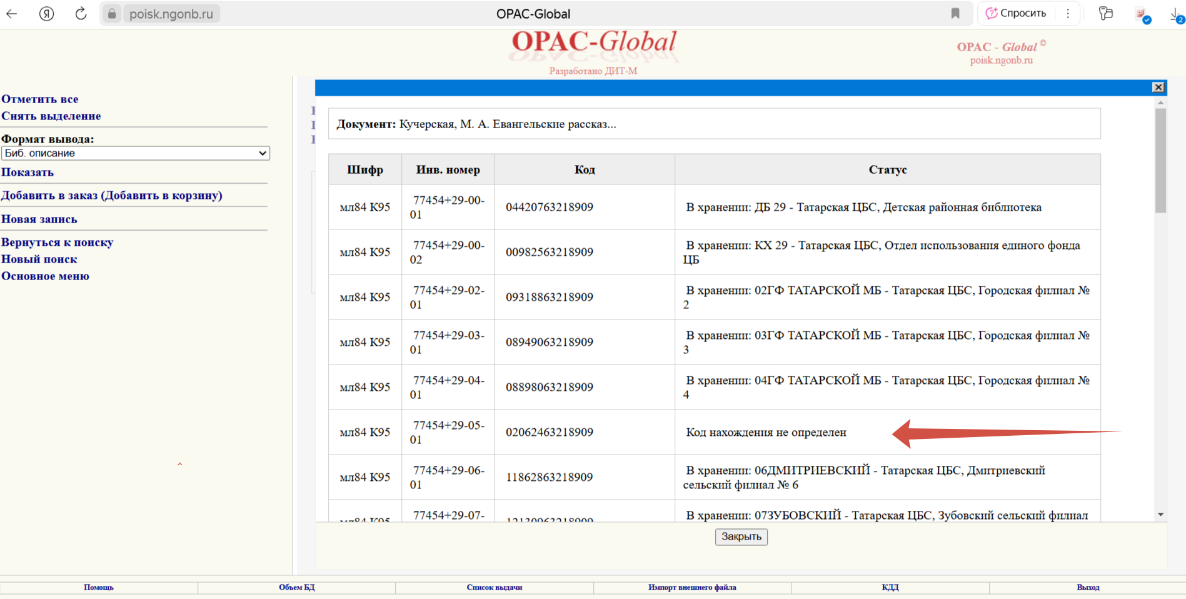
Task: Open Список выдачи in the bottom menu
Action: coord(494,587)
